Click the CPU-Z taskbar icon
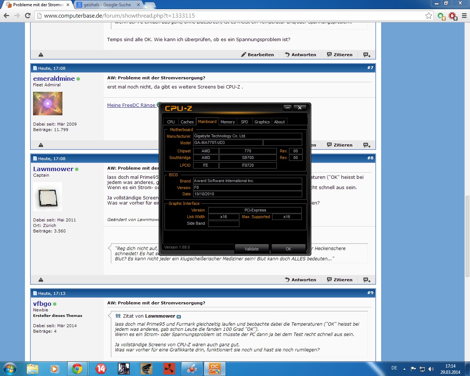Screen dimensions: 470x376 (214, 369)
